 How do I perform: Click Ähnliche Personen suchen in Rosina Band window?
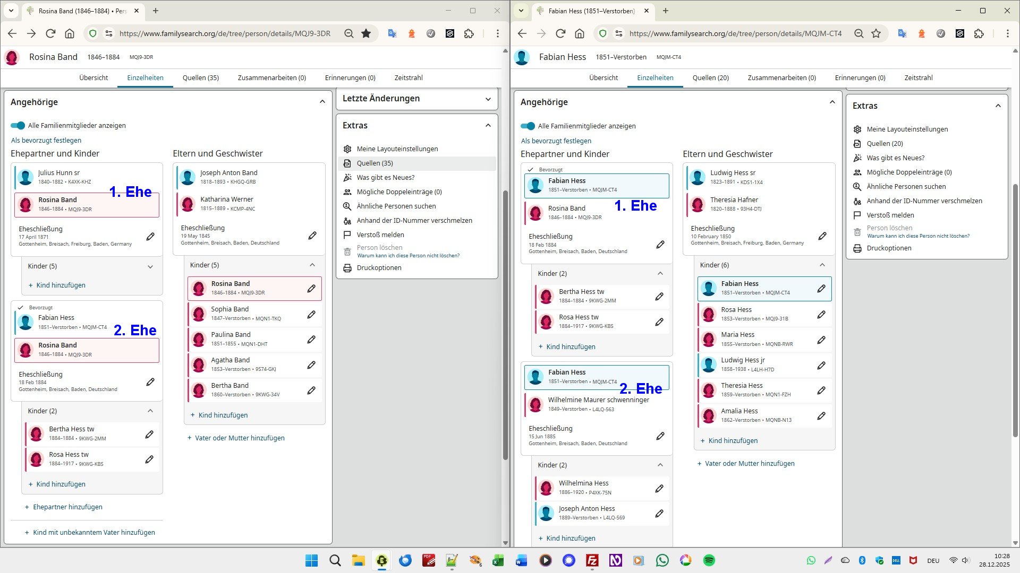396,206
